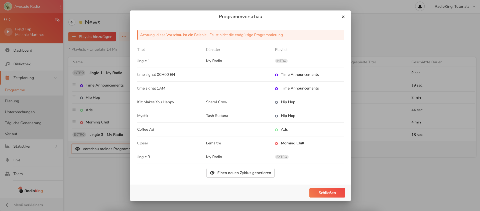Click the EXTRO tag in background list
Viewport: 480px width, 211px height.
pos(79,135)
